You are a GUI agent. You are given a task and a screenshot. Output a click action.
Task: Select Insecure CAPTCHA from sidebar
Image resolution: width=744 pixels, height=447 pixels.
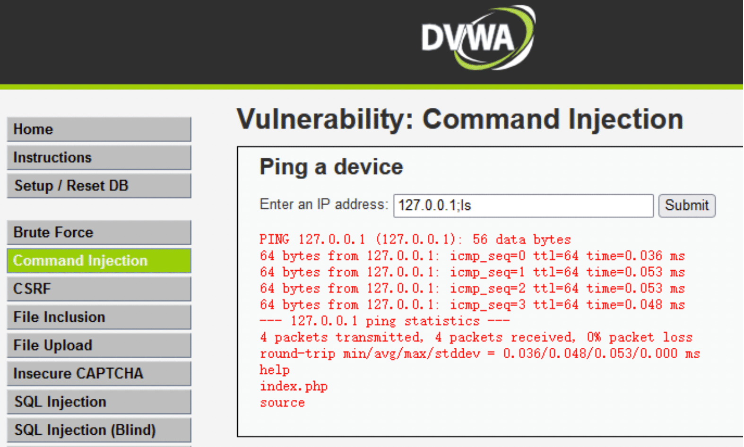point(99,373)
